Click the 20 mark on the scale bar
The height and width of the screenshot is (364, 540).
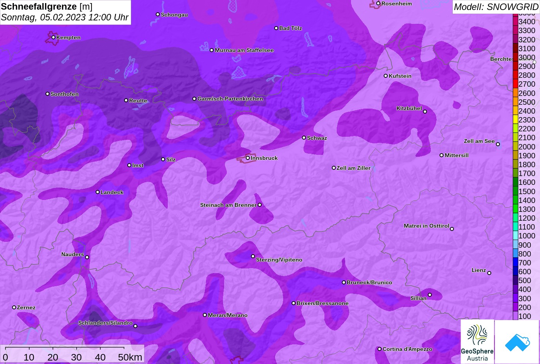coord(53,357)
